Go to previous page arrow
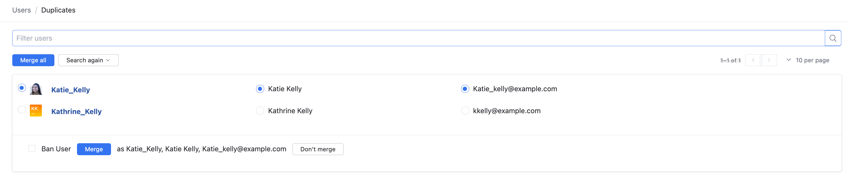This screenshot has height=178, width=848. (753, 60)
